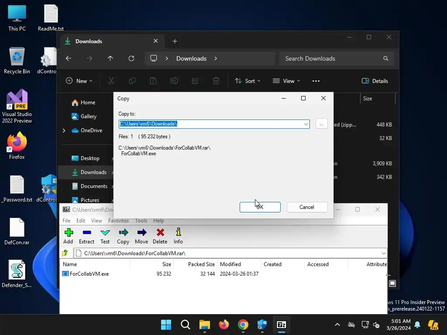447x335 pixels.
Task: Confirm the Copy dialog with OK
Action: 260,207
